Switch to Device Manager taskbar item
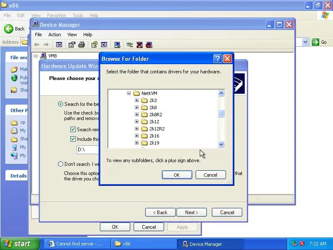 (211, 244)
